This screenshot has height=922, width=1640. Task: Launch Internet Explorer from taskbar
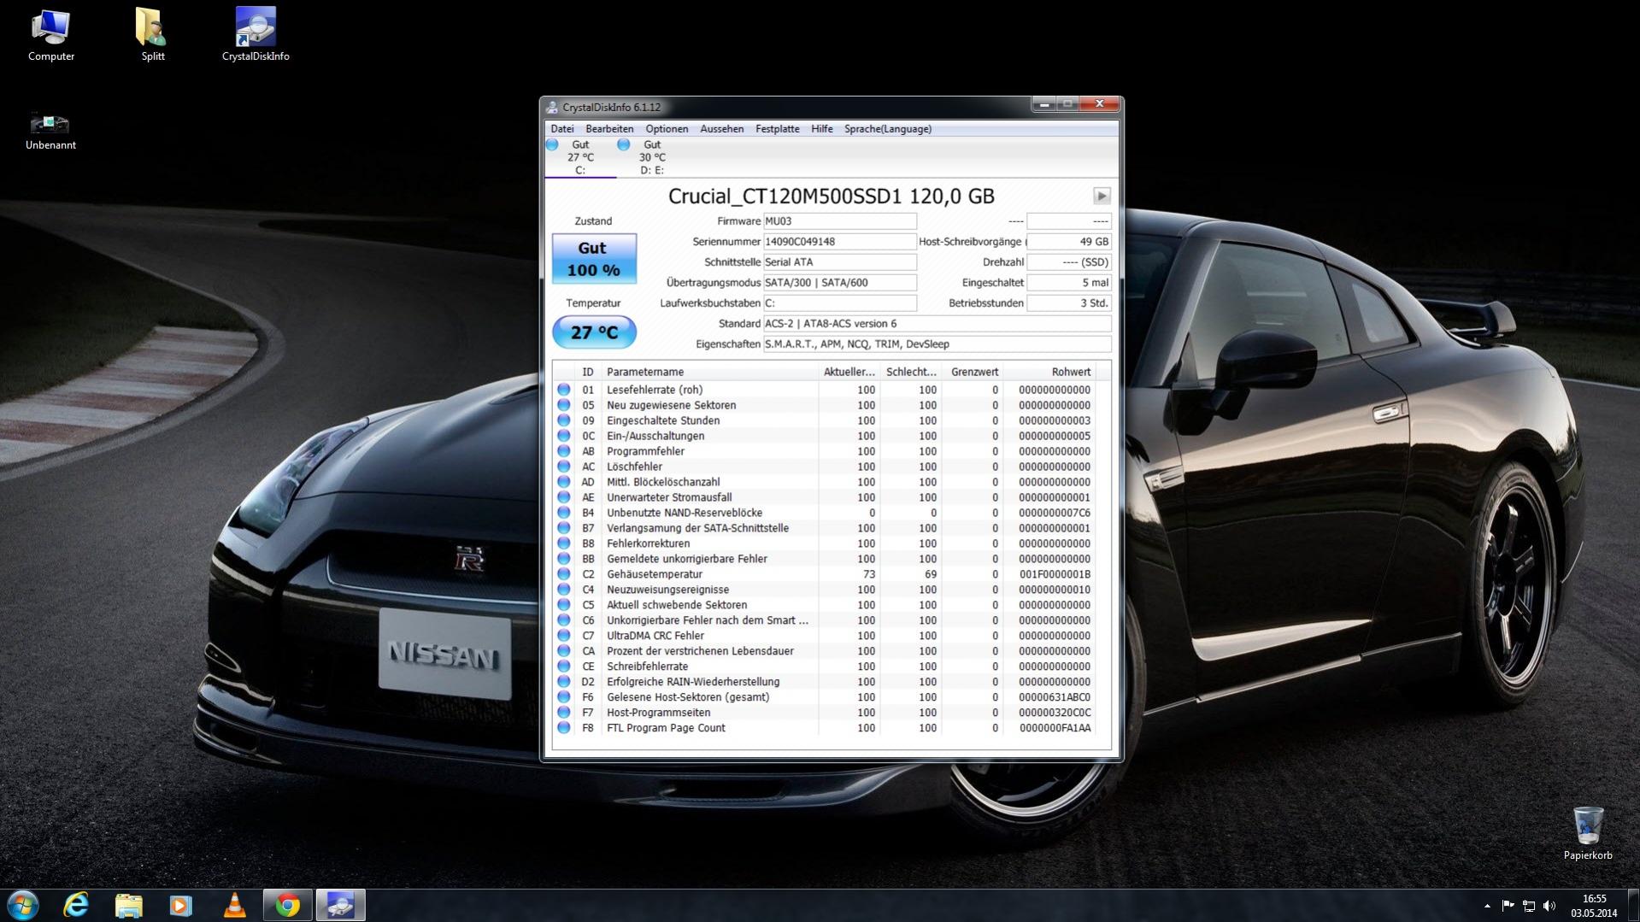pos(76,905)
